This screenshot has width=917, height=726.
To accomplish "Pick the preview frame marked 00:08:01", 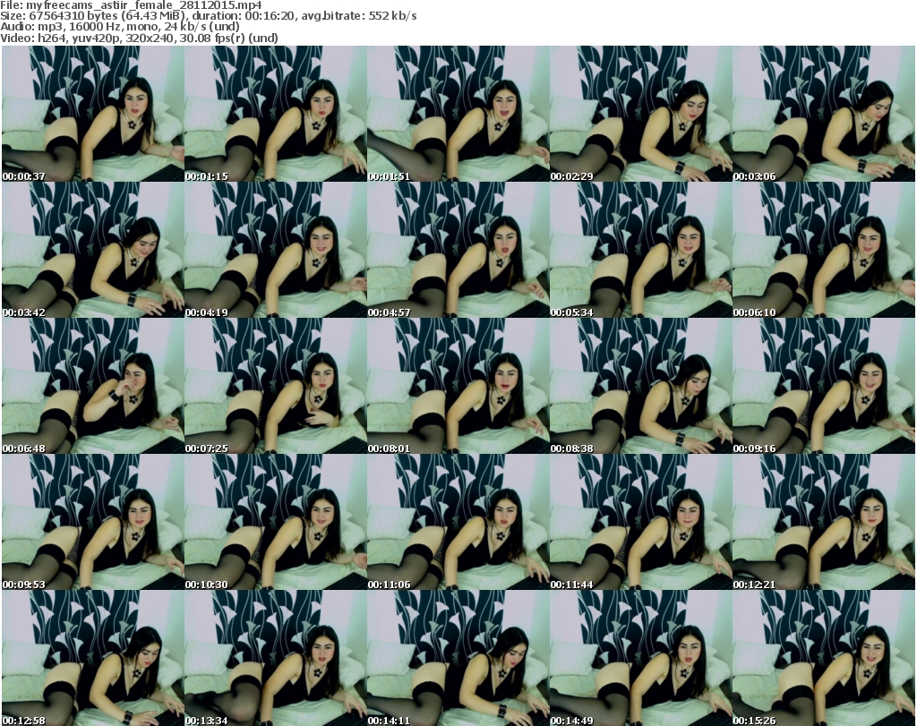I will tap(458, 386).
